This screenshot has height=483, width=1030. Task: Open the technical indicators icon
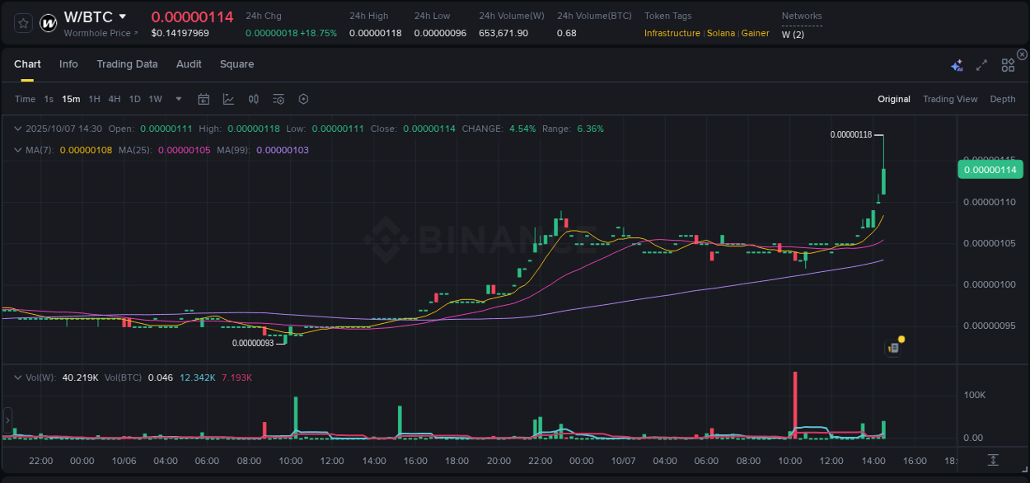click(279, 98)
